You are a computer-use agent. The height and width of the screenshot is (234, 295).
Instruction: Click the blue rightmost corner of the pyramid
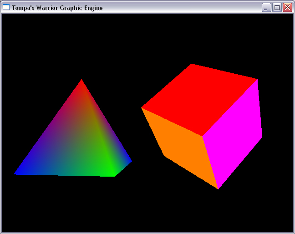point(130,161)
